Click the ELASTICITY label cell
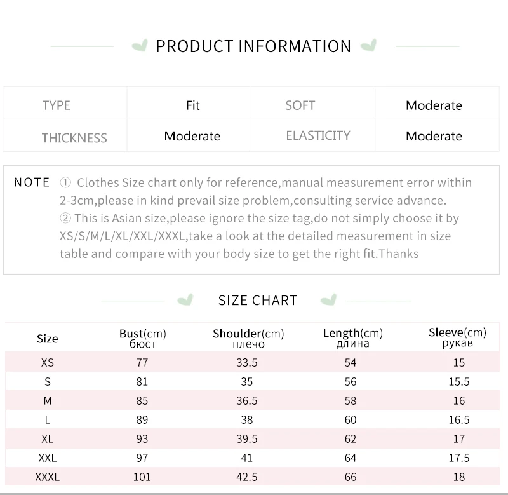 pos(318,135)
